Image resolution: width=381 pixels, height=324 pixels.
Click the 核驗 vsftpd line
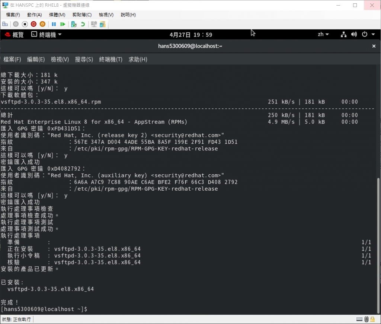tap(74, 262)
